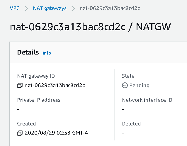Select the NAT gateway ID value text
Screen dimensions: 187x146
55,86
